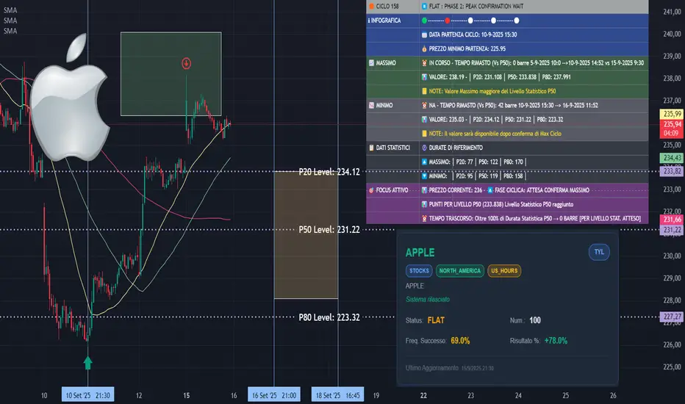Select the green rectangle drawn around the peak
Image resolution: width=685 pixels, height=404 pixels.
pos(171,73)
